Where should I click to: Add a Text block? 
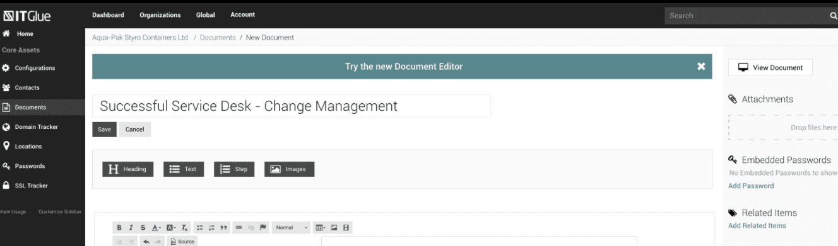pos(184,169)
